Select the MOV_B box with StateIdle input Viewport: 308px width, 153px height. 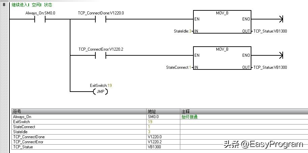[x=222, y=22]
